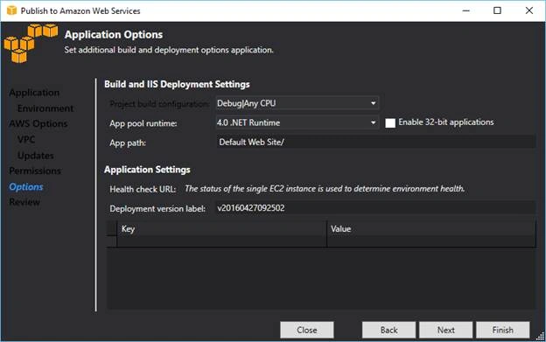Click the Back button
The image size is (546, 342).
(388, 330)
